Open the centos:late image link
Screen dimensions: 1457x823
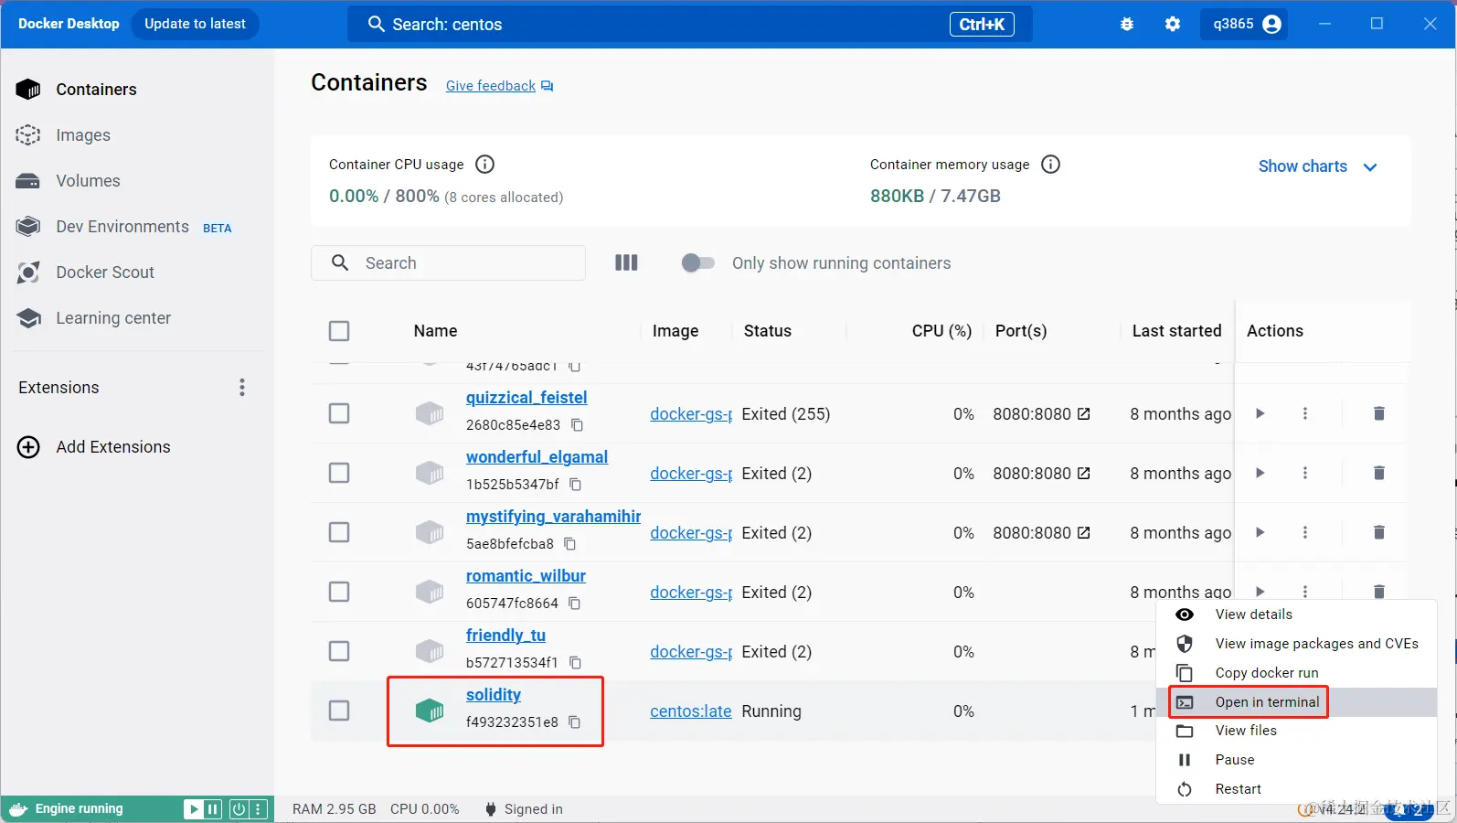pos(691,711)
